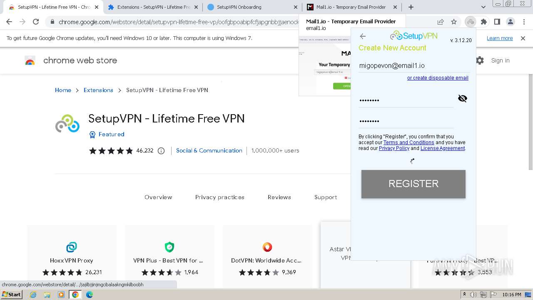Switch to the Extensions - SetupVPN tab
Viewport: 533px width, 300px height.
click(153, 7)
